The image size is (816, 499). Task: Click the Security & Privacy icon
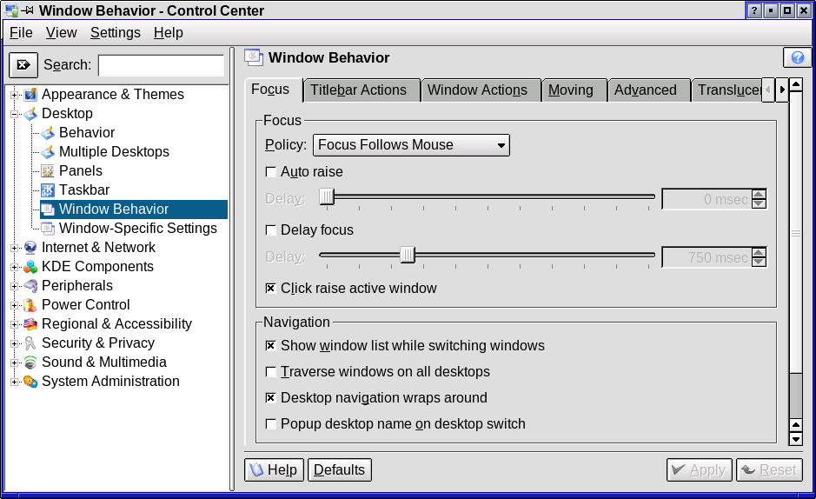(x=30, y=343)
